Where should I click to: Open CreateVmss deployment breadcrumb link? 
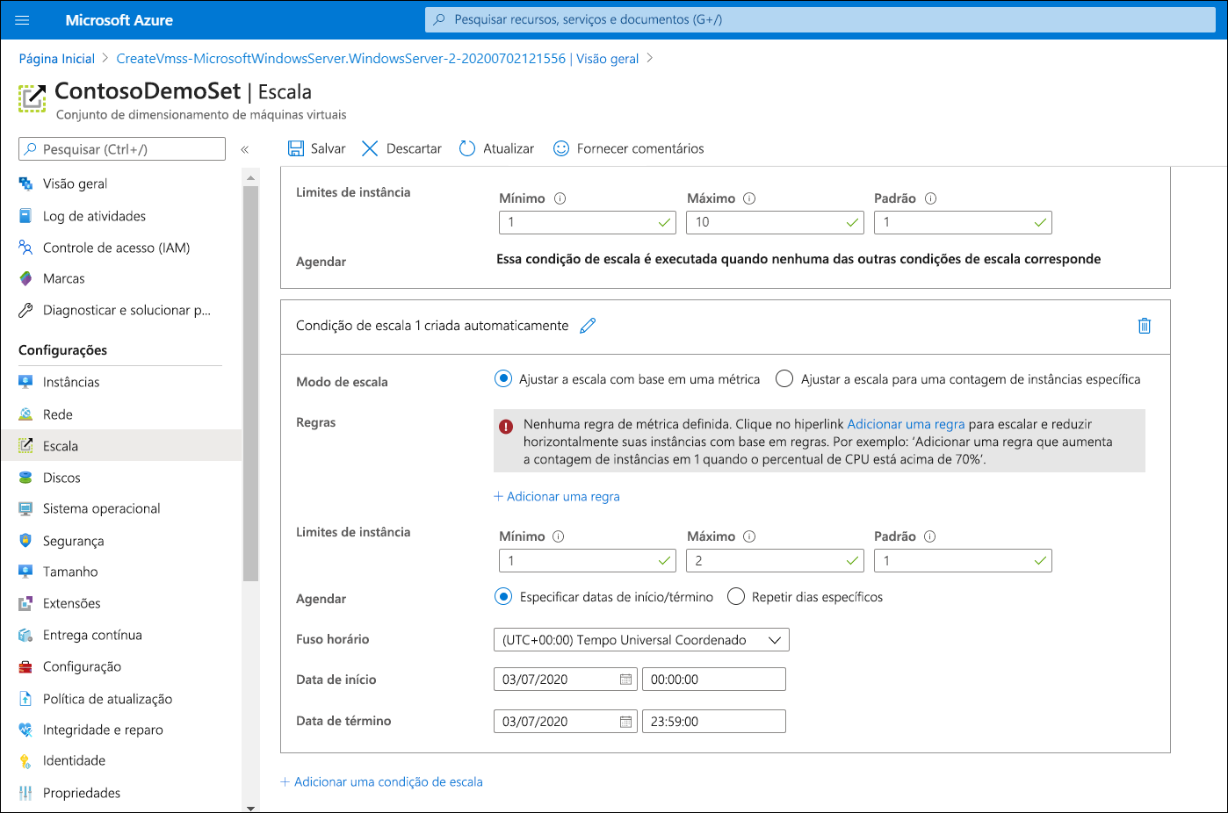[378, 59]
